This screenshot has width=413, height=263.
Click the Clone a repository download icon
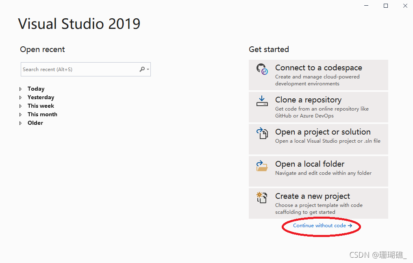click(262, 101)
